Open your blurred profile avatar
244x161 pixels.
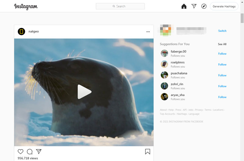[x=166, y=30]
